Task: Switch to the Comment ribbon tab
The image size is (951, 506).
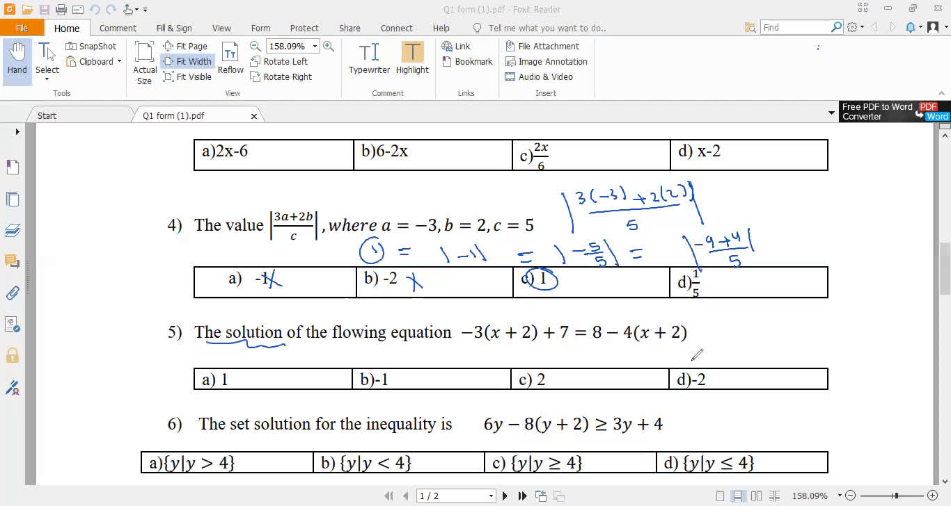Action: tap(118, 28)
